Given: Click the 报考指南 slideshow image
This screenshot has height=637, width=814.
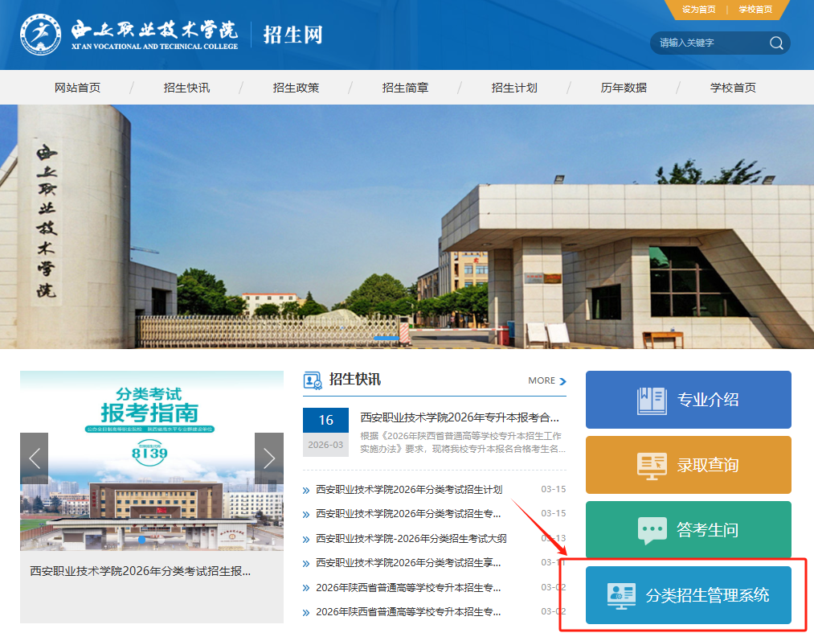Looking at the screenshot, I should pos(152,460).
